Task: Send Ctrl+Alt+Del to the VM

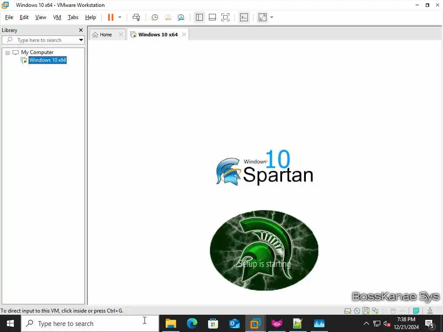Action: 136,17
